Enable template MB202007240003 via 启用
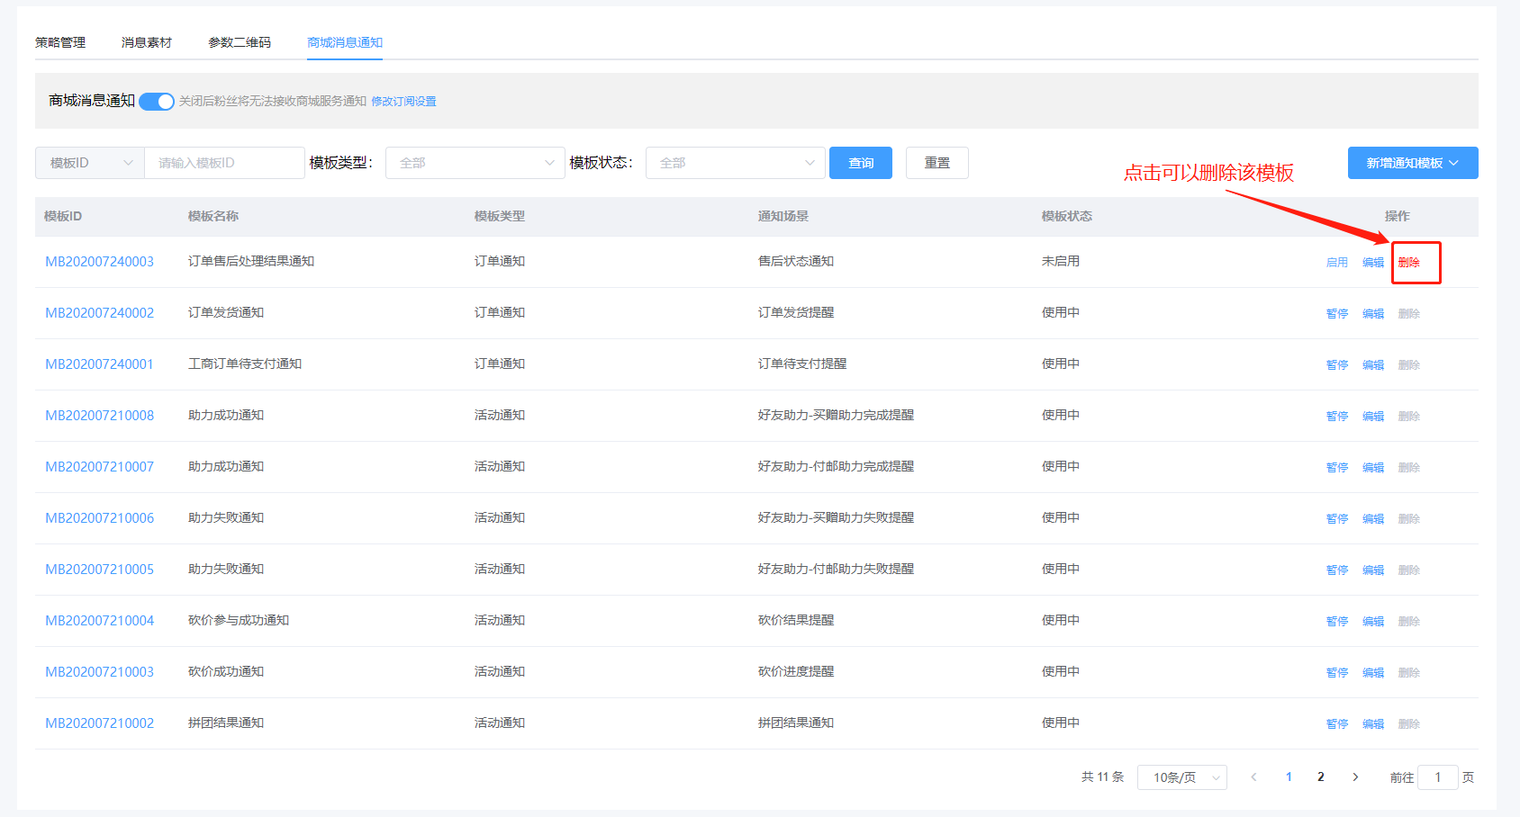The width and height of the screenshot is (1520, 817). tap(1336, 263)
